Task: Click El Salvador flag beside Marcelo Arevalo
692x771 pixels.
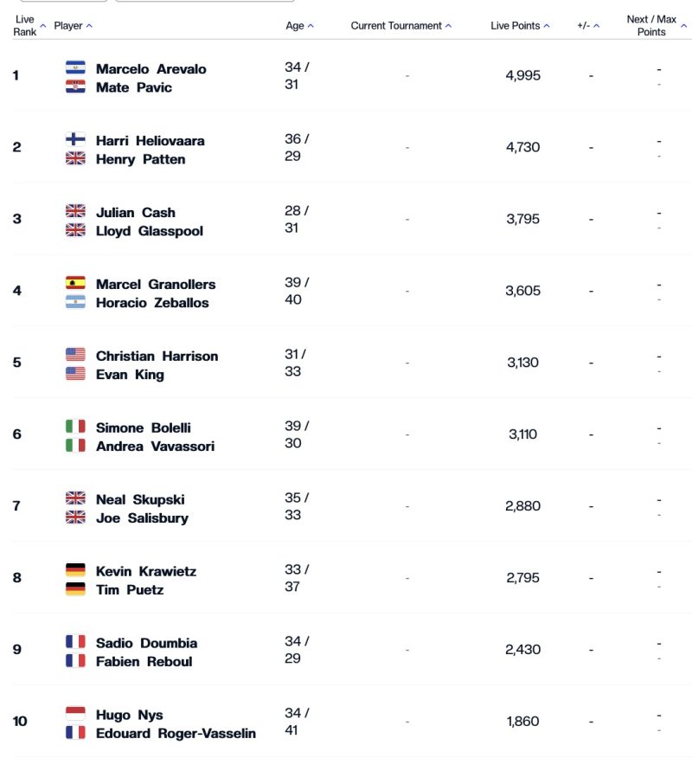Action: pos(75,67)
